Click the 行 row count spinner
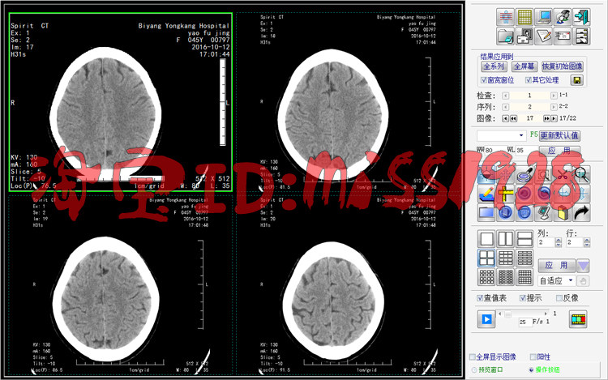Image resolution: width=608 pixels, height=380 pixels. [x=587, y=242]
